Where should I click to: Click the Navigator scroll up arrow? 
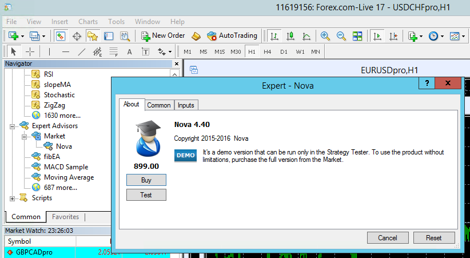pyautogui.click(x=174, y=74)
